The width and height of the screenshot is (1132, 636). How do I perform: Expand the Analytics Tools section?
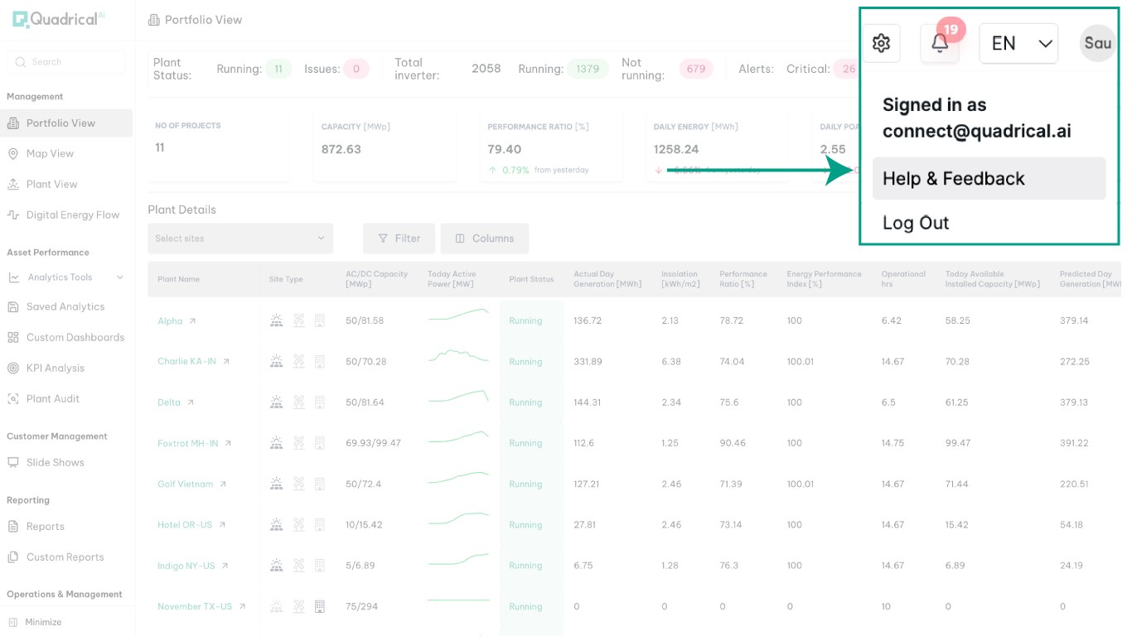[66, 277]
